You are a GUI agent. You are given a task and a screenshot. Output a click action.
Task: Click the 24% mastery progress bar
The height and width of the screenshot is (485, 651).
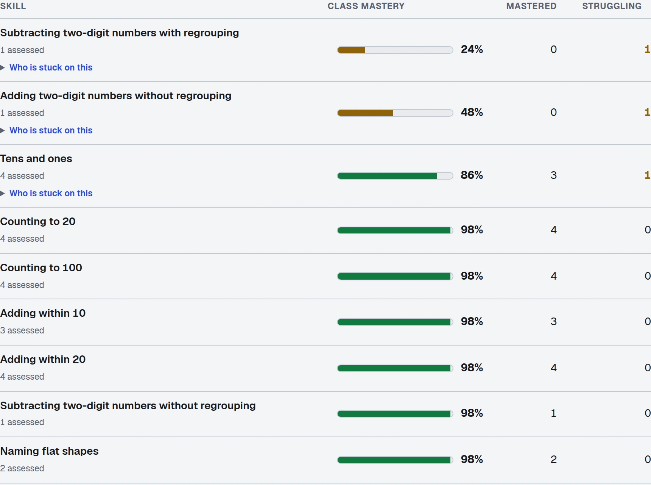(x=395, y=50)
